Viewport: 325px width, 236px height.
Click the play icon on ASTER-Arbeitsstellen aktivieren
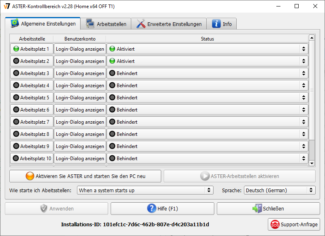pyautogui.click(x=205, y=176)
